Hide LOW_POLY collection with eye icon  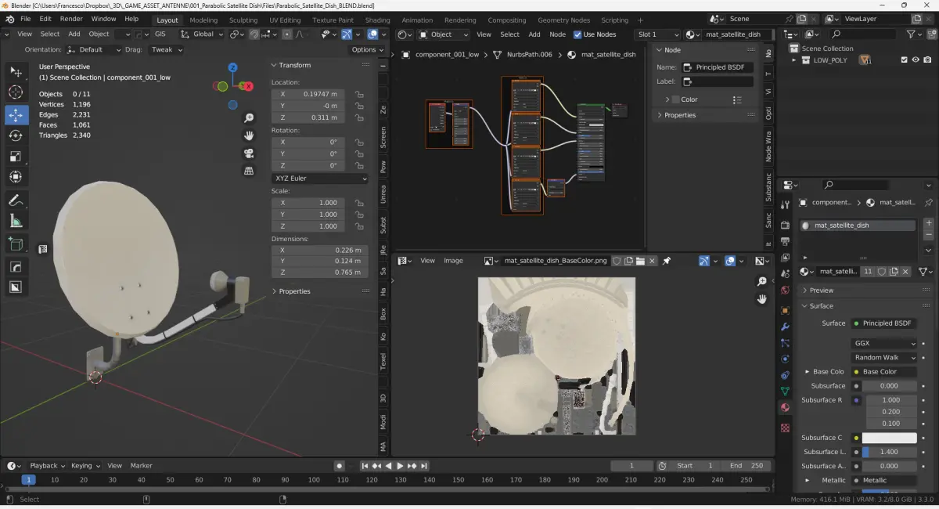[916, 60]
